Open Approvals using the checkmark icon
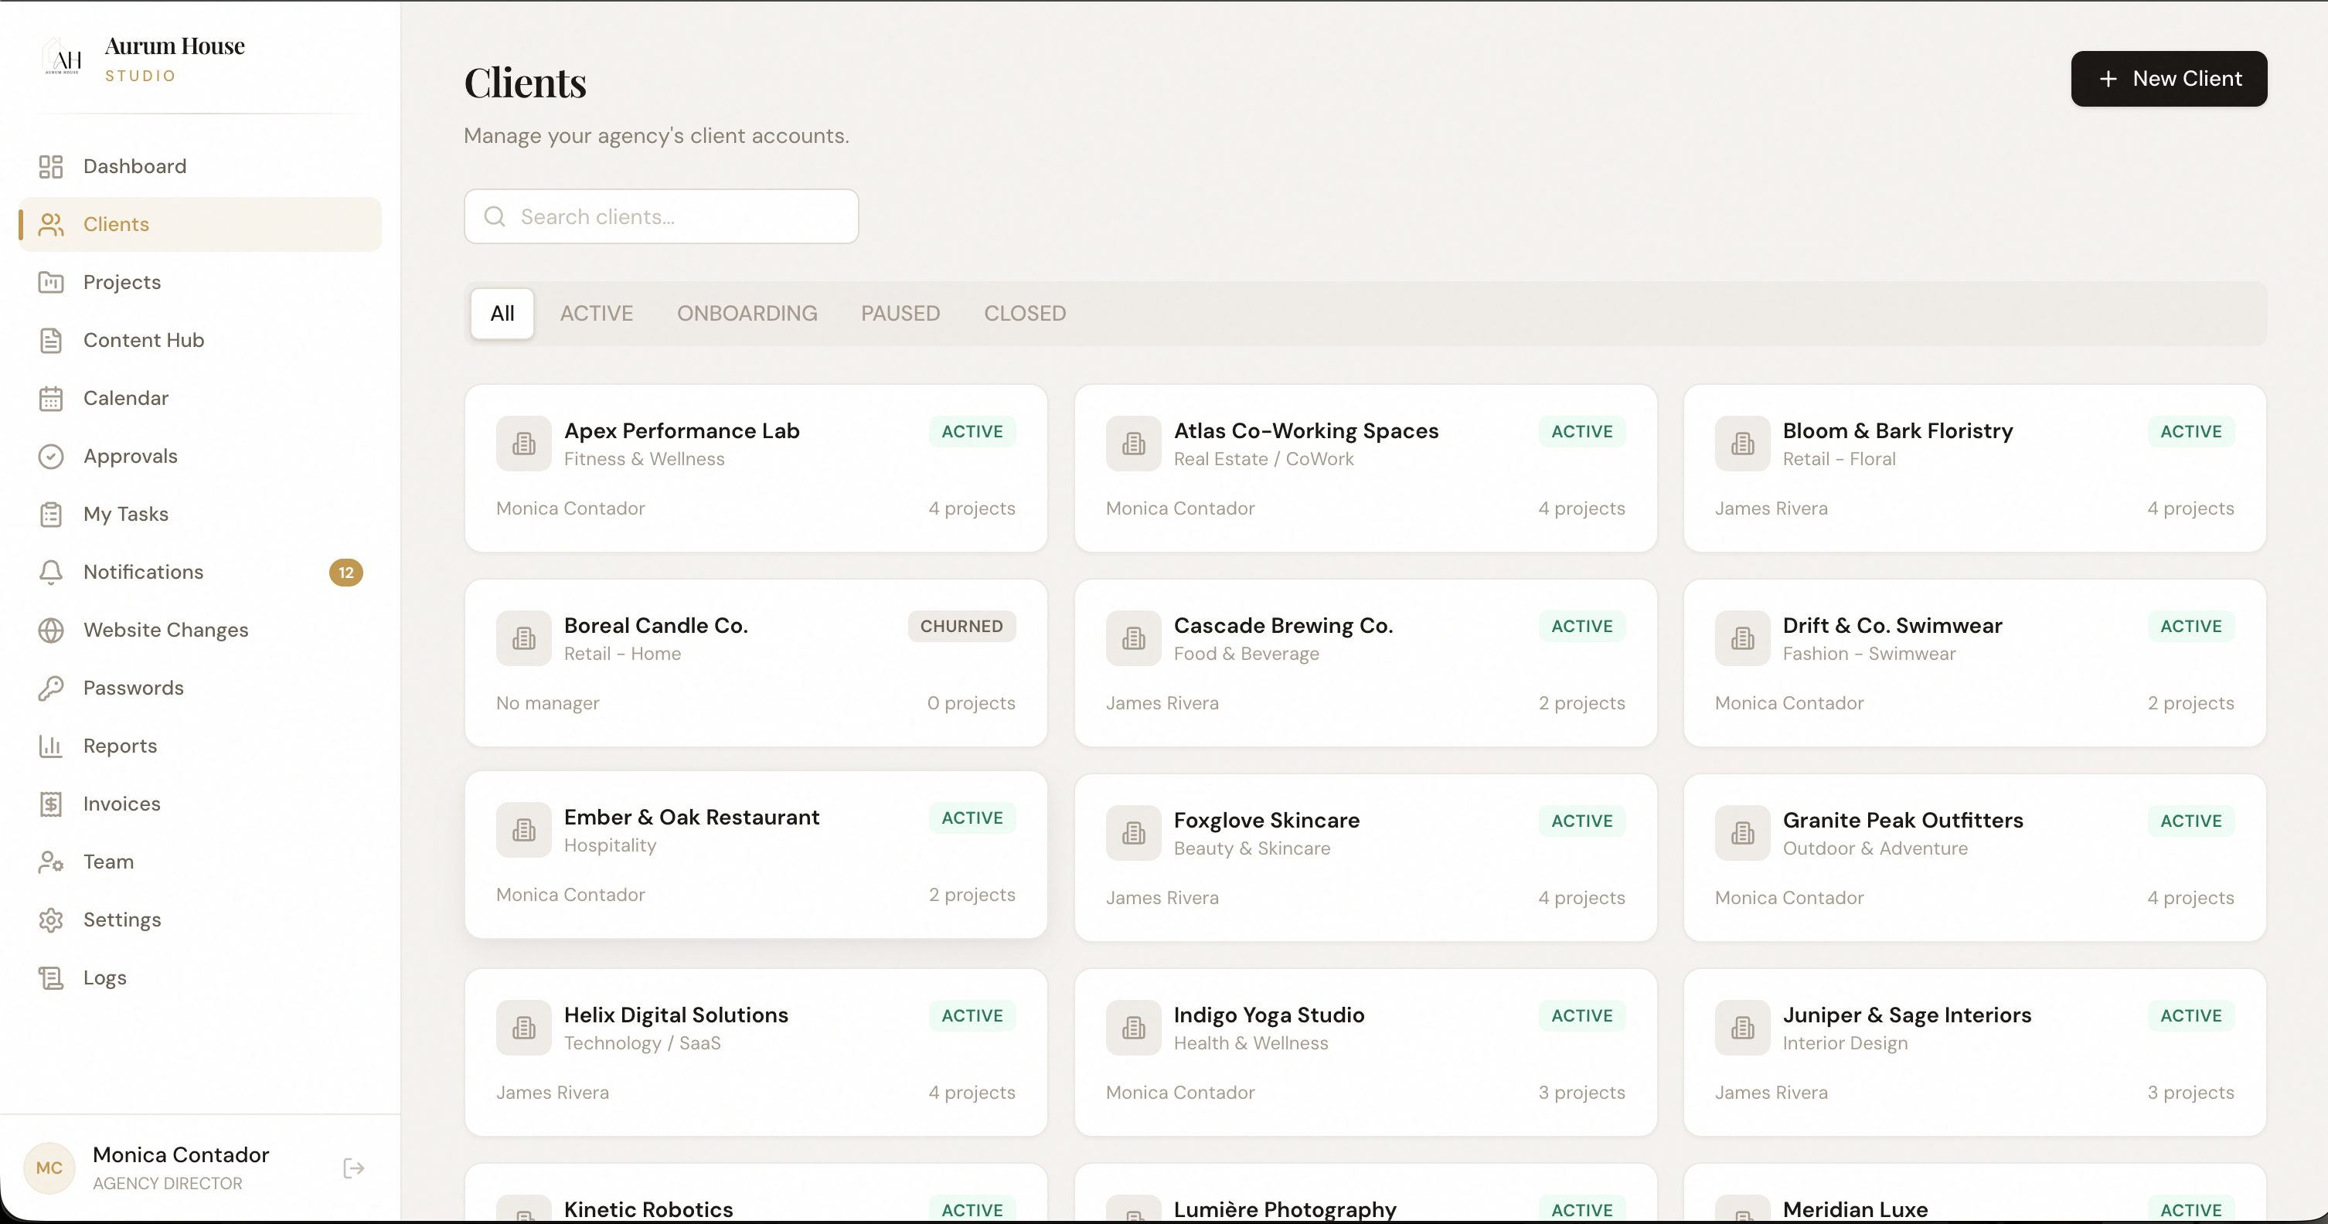This screenshot has width=2328, height=1224. [52, 456]
